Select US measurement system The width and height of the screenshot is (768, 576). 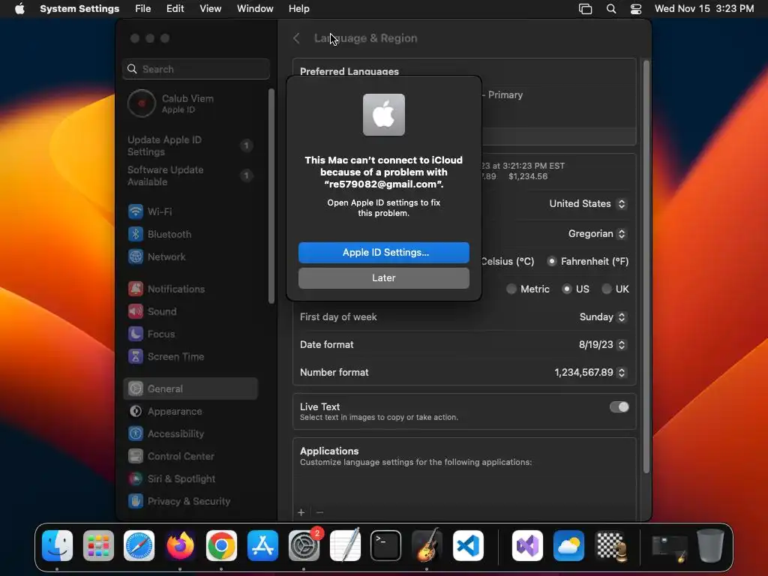coord(567,289)
